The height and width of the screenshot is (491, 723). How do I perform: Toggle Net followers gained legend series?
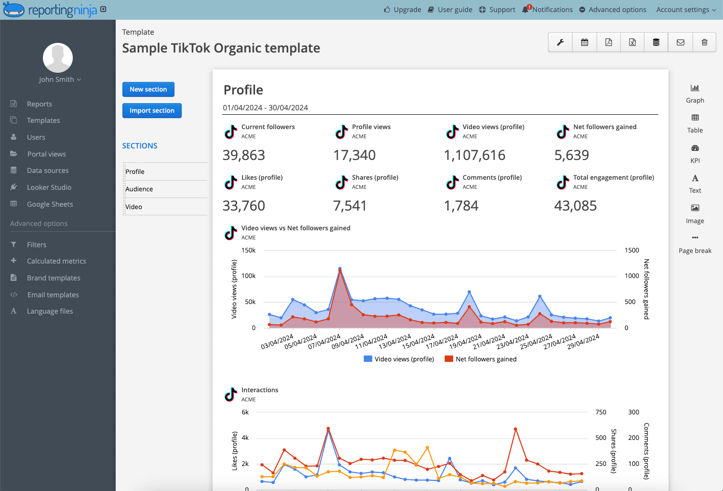pyautogui.click(x=480, y=359)
